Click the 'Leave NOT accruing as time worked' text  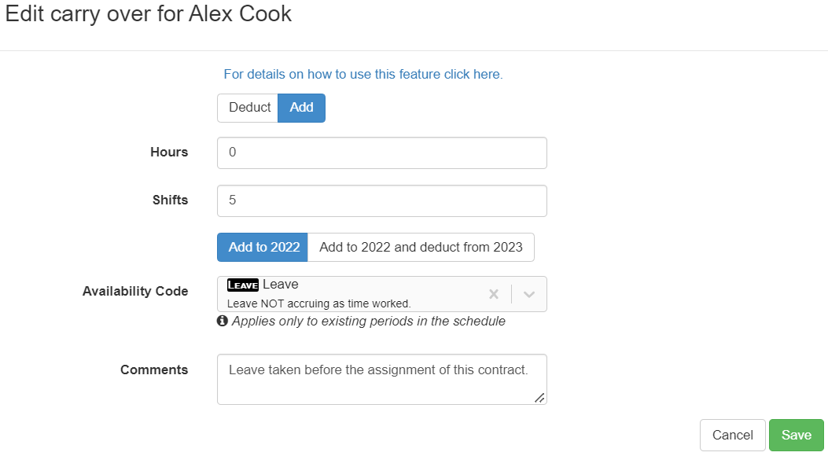pyautogui.click(x=318, y=303)
